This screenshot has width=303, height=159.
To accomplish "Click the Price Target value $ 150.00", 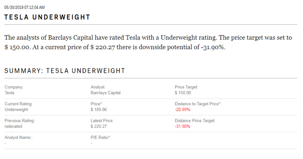I will [183, 93].
